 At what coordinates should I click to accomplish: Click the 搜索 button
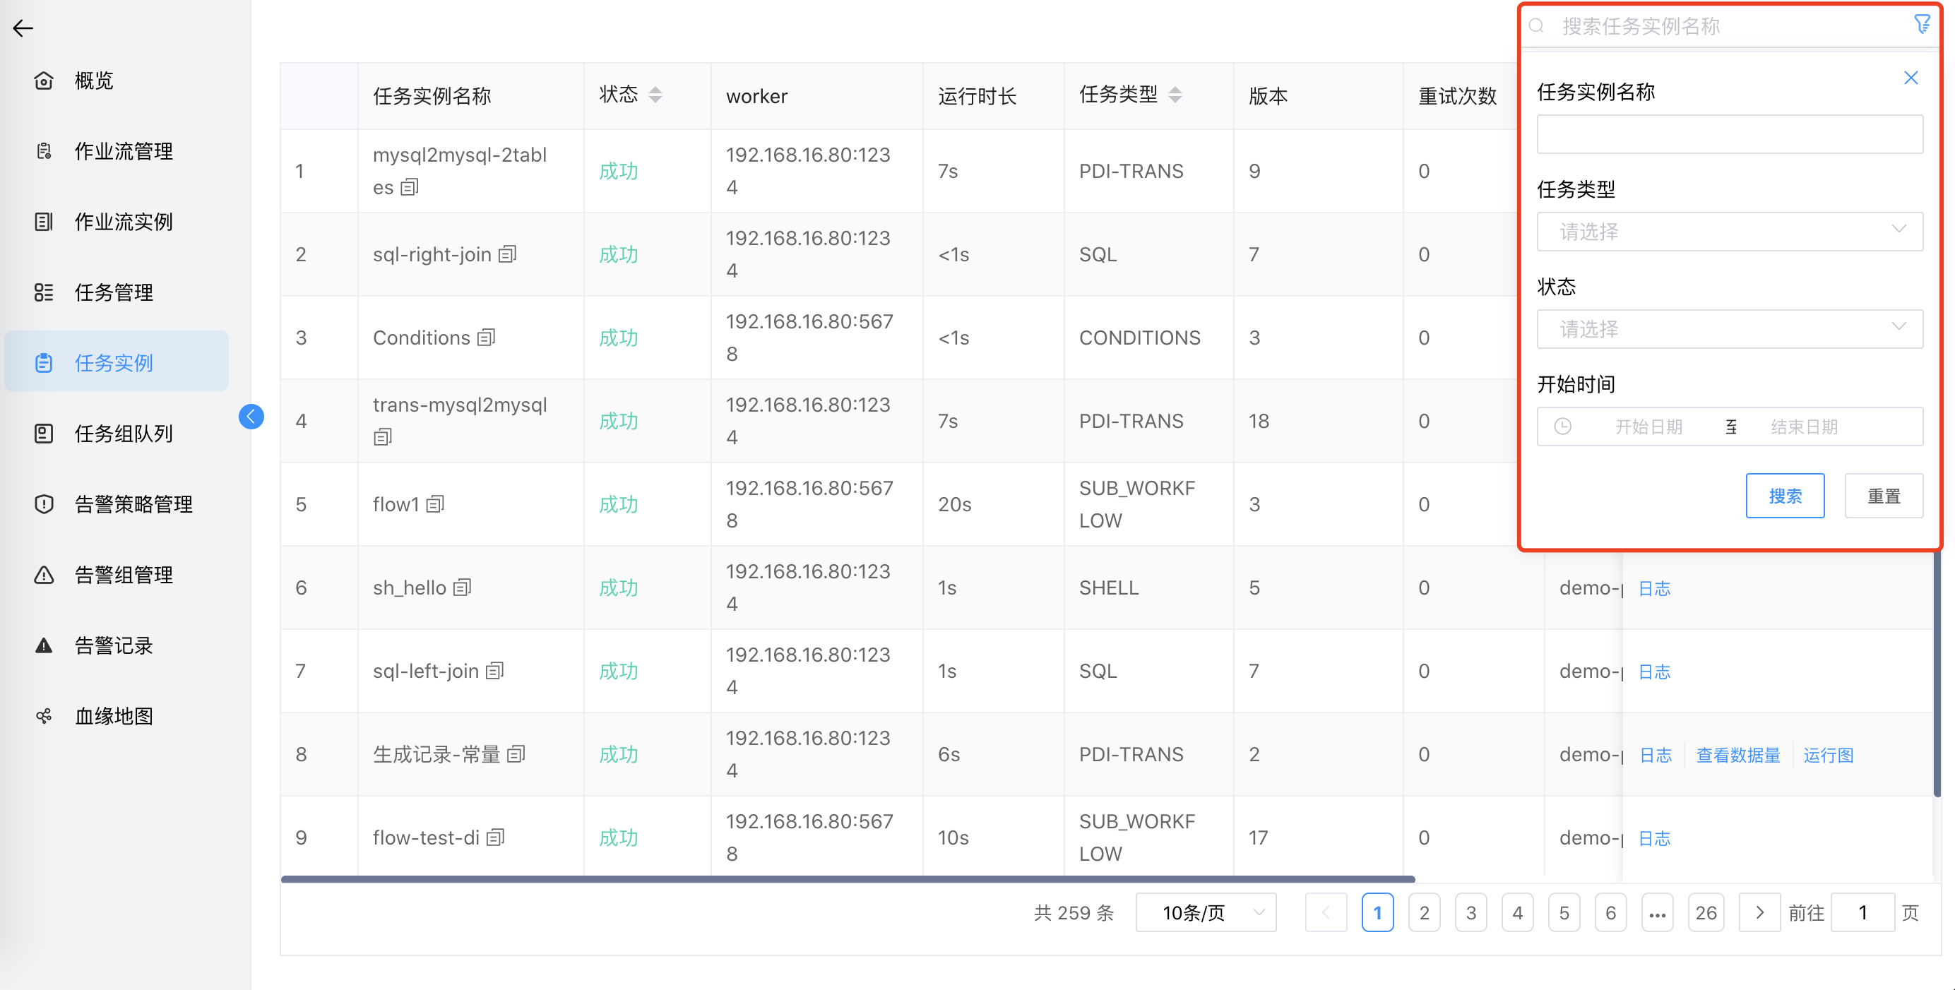pos(1784,496)
